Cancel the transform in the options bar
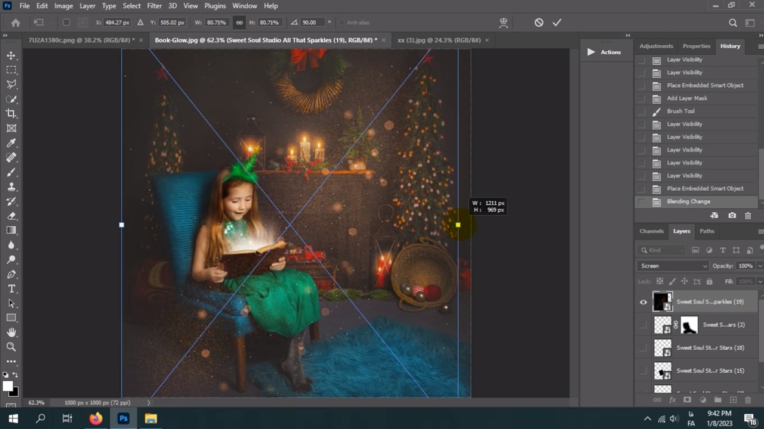 (539, 23)
